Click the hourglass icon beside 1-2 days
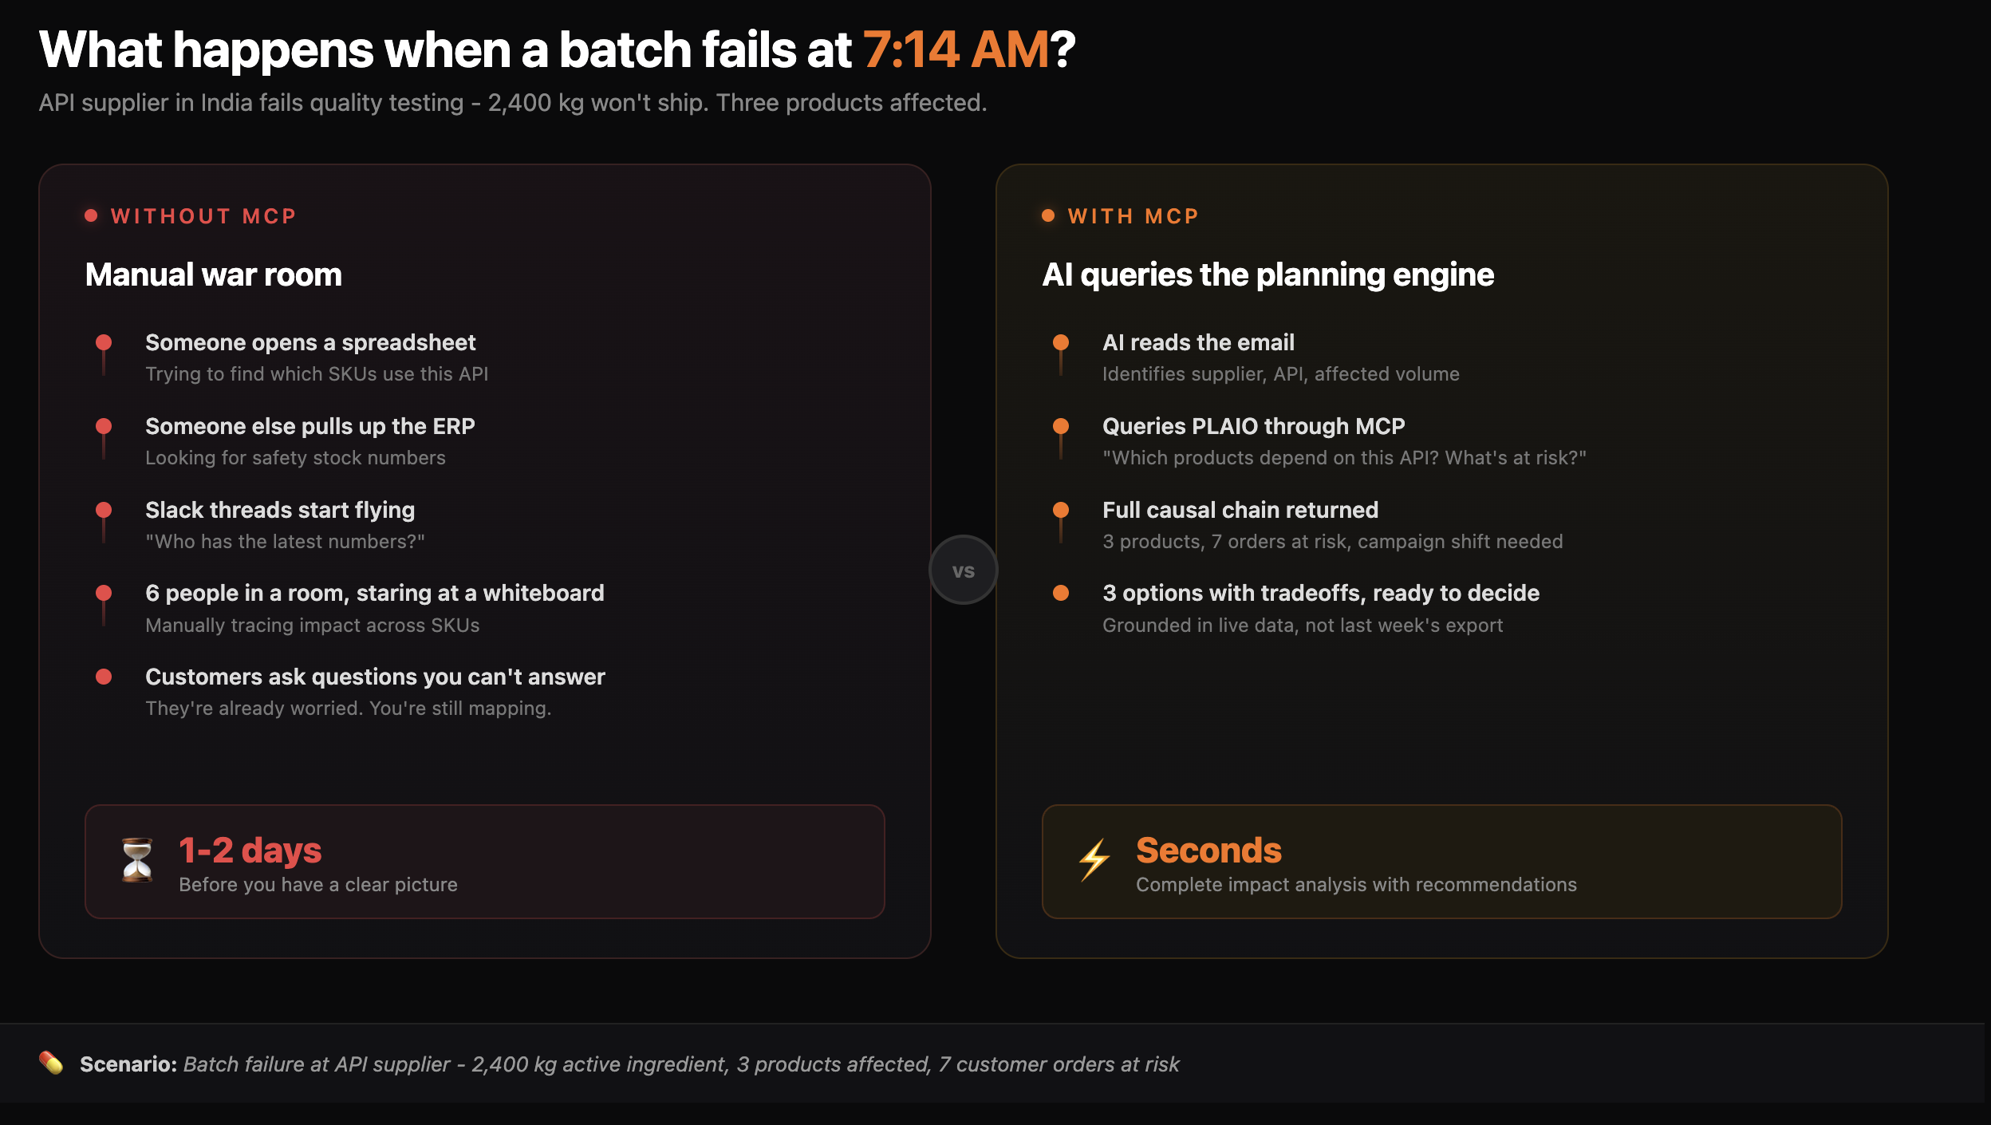Screen dimensions: 1991x1125 (137, 860)
